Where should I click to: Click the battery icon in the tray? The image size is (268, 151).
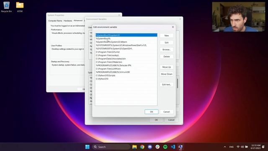click(247, 147)
